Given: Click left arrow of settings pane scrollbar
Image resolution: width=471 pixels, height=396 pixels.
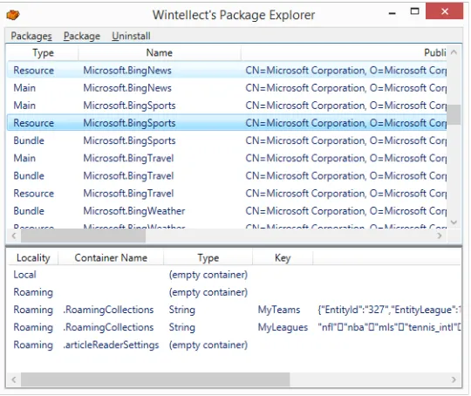Looking at the screenshot, I should (14, 379).
